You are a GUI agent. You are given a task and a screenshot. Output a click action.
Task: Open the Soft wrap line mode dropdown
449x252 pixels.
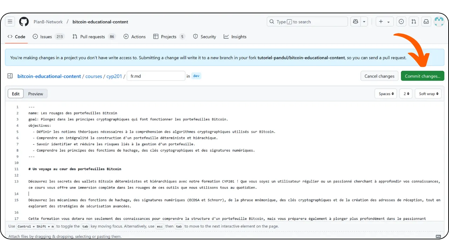[428, 94]
